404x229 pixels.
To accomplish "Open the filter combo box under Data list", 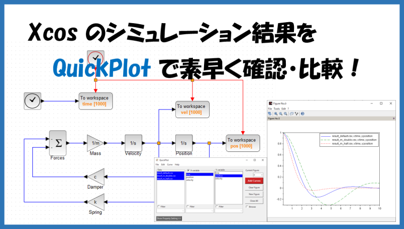I will pyautogui.click(x=171, y=211).
